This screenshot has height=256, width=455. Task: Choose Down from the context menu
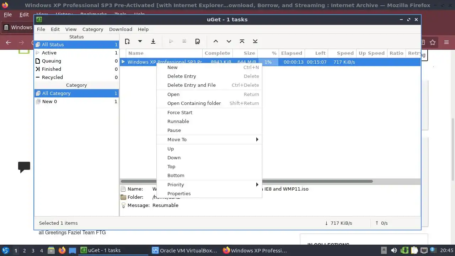(209, 158)
